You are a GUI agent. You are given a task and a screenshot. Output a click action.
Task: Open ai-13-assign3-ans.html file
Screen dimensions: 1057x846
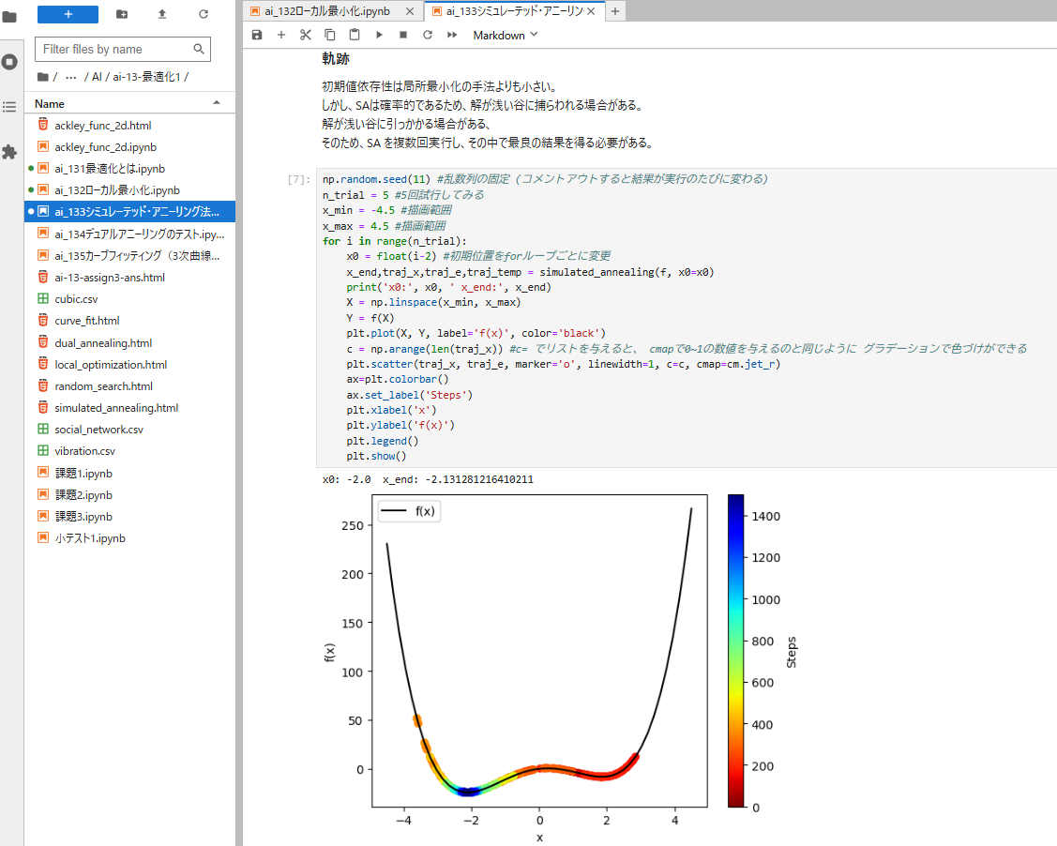(130, 277)
